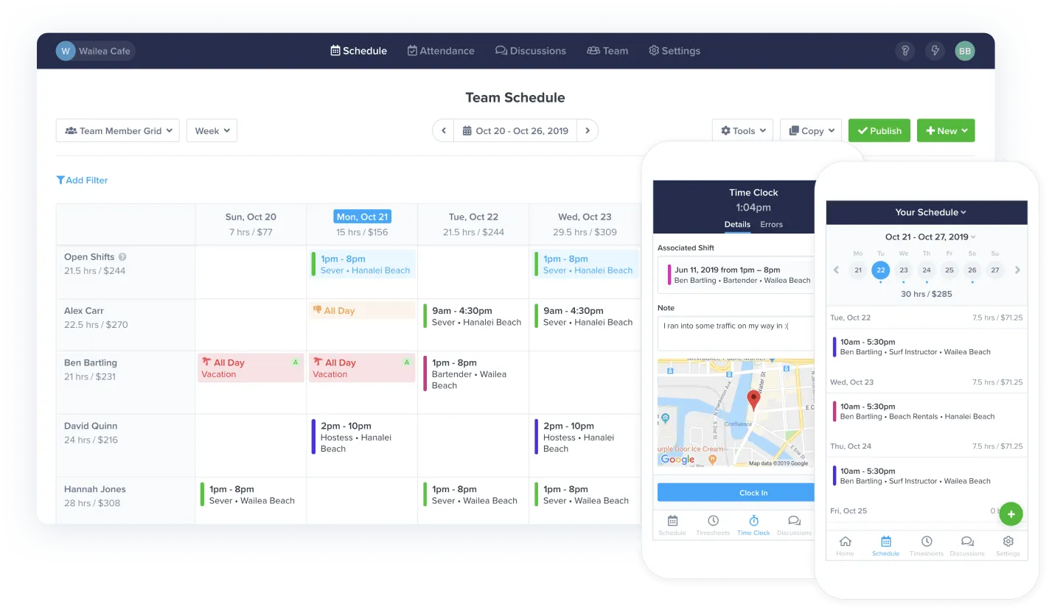This screenshot has width=1049, height=610.
Task: Go to next week arrow
Action: tap(588, 130)
